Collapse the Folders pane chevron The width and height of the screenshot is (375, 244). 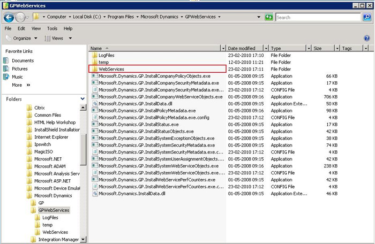point(82,98)
